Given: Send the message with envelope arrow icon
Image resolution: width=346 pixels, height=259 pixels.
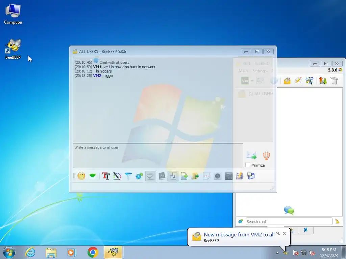Looking at the screenshot, I should click(x=251, y=155).
